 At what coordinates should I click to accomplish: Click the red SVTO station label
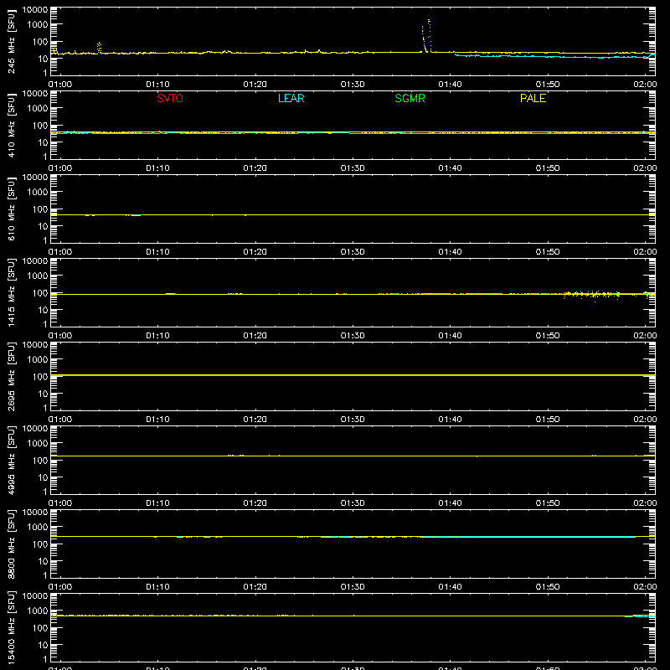(x=170, y=98)
